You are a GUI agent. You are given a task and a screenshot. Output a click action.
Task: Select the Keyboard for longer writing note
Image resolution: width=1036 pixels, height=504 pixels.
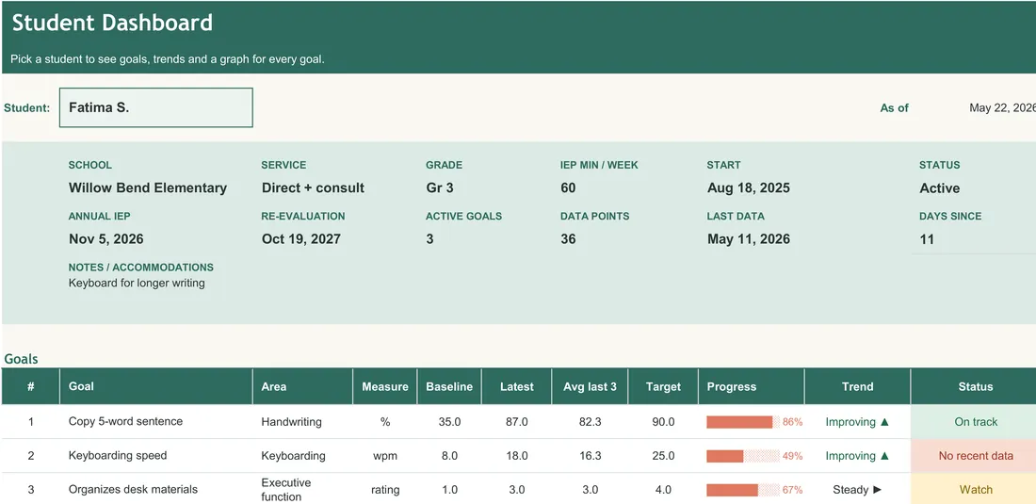tap(137, 284)
